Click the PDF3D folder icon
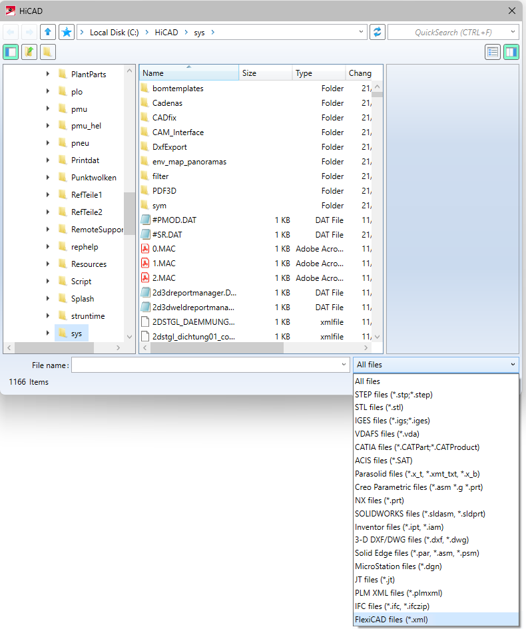Screen dimensions: 526x629 point(145,190)
